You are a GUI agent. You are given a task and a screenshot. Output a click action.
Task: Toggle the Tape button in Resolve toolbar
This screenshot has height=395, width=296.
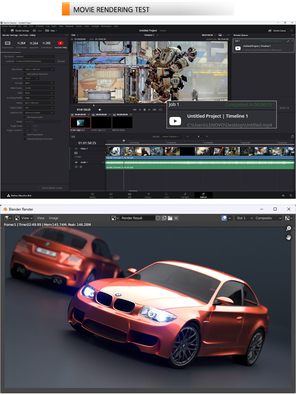click(x=38, y=31)
